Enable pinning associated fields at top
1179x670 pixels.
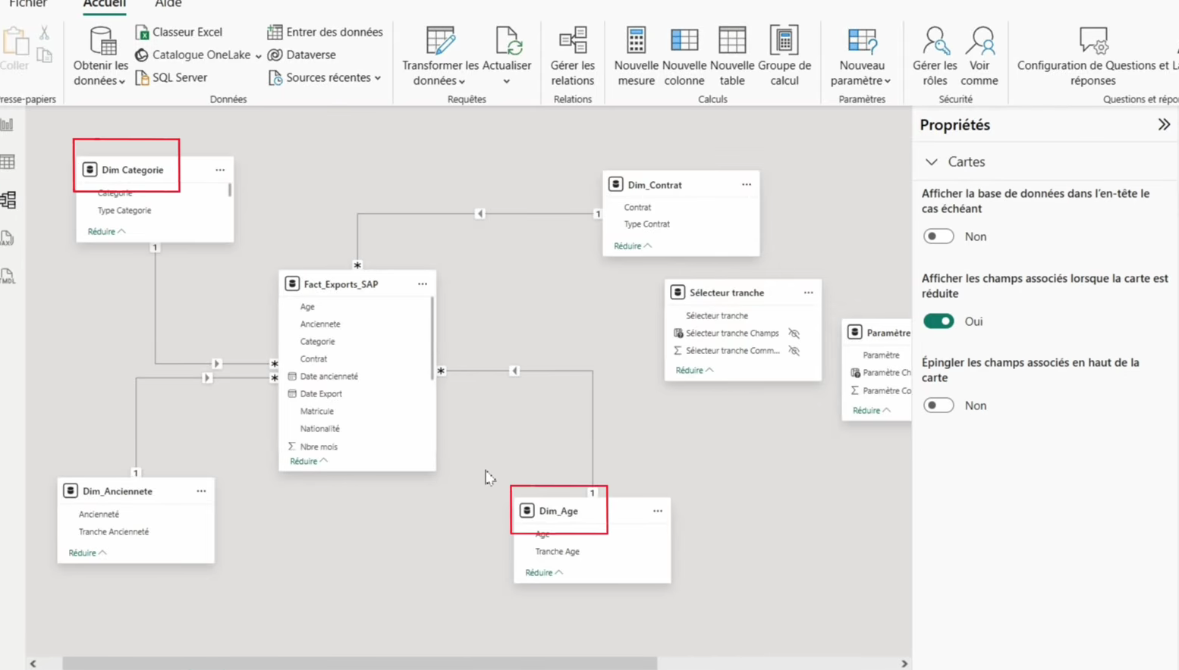938,405
